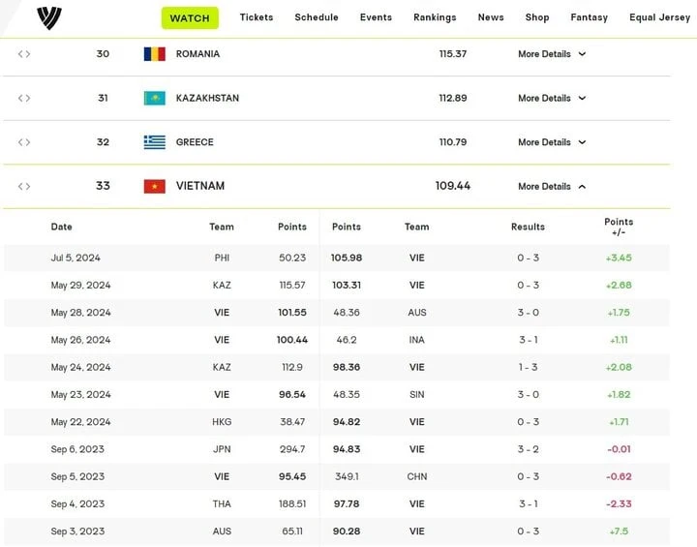Open the Rankings menu item

tap(435, 17)
